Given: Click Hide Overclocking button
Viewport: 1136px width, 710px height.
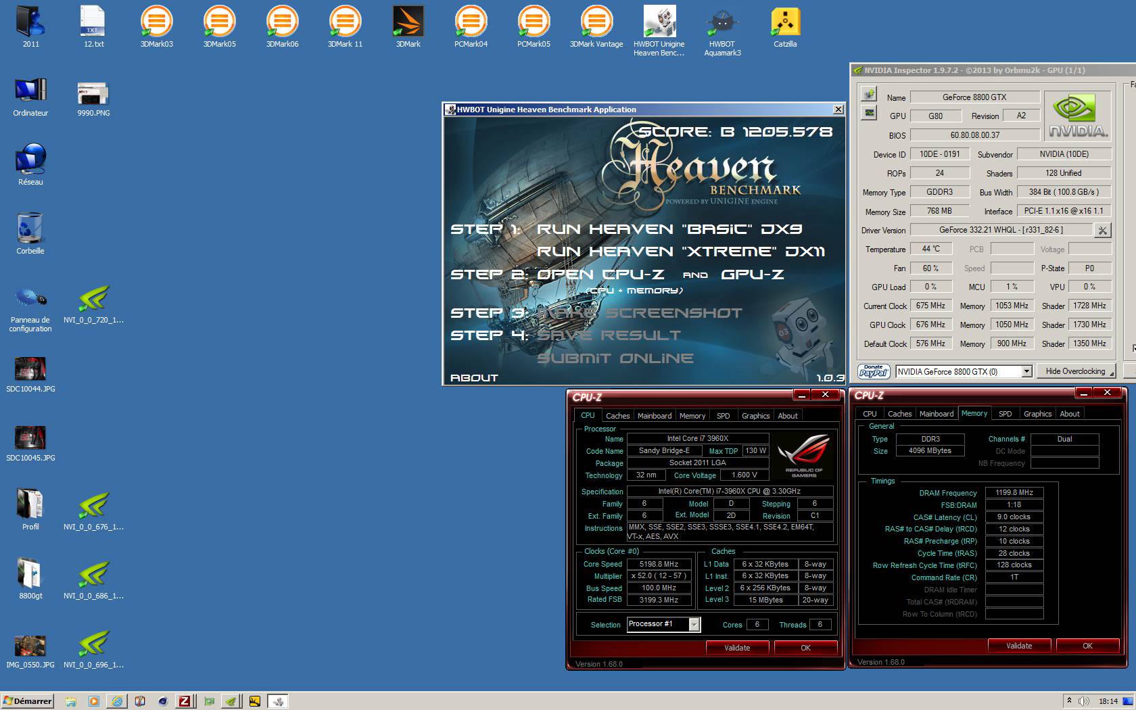Looking at the screenshot, I should pos(1075,371).
